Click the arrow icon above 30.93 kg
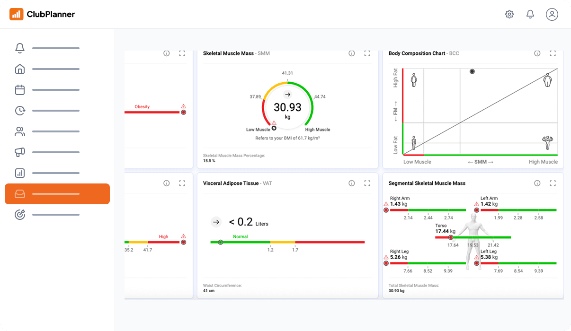 click(x=287, y=95)
